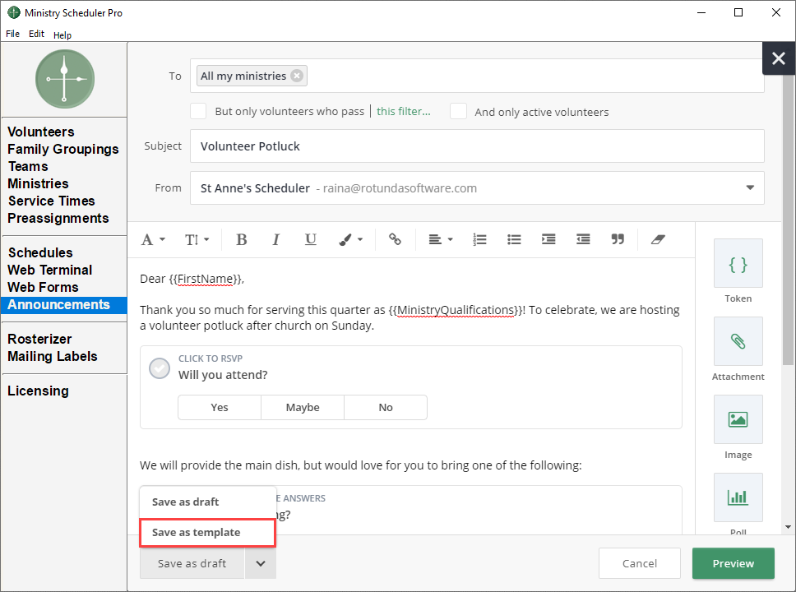Screen dimensions: 796x592
Task: Open the From address dropdown
Action: pos(749,187)
